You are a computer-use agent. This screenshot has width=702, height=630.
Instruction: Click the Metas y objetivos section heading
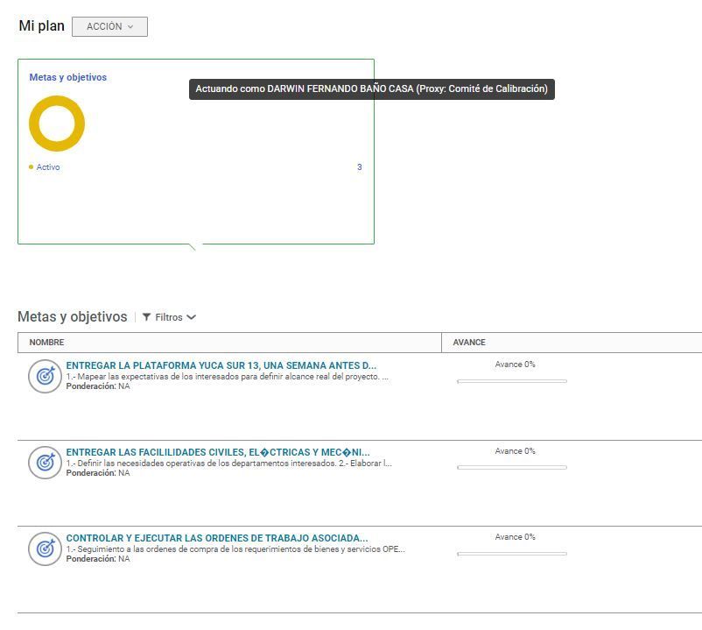point(73,317)
